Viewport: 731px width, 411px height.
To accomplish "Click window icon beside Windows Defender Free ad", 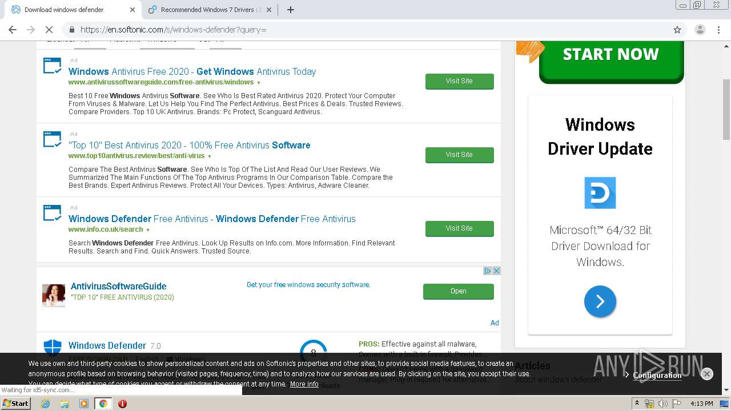I will 53,213.
